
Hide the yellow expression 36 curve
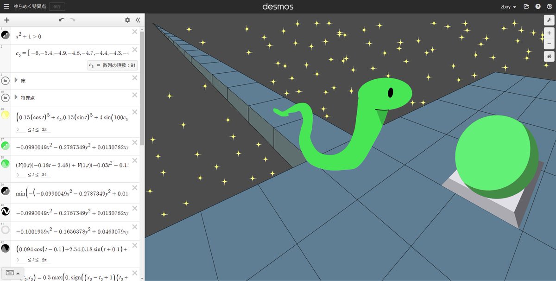[x=6, y=115]
